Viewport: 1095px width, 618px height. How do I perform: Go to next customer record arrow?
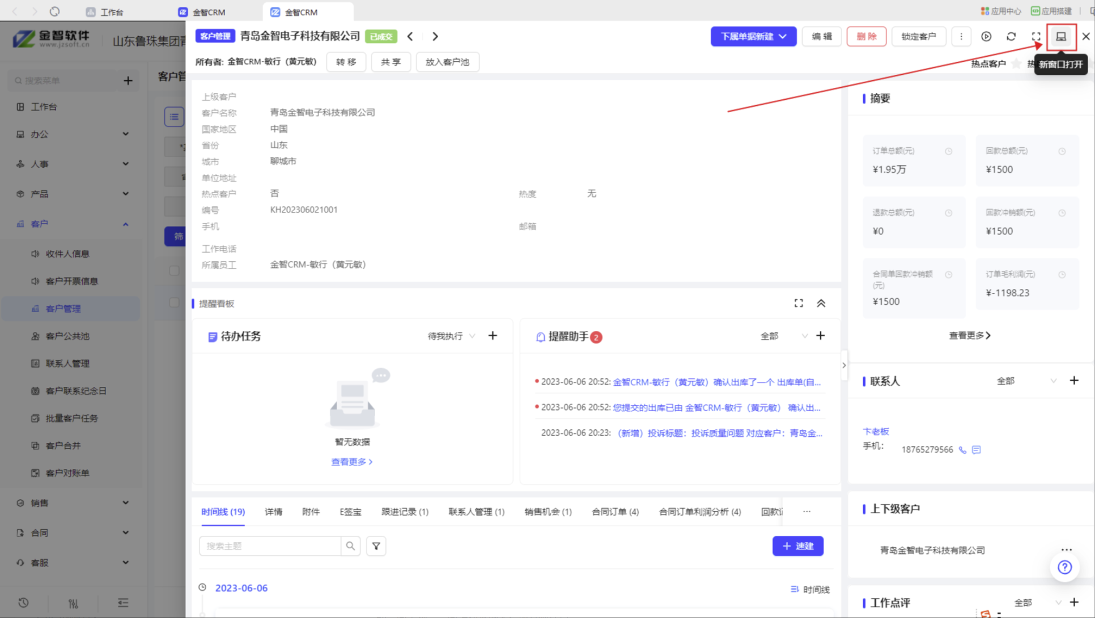pyautogui.click(x=435, y=36)
